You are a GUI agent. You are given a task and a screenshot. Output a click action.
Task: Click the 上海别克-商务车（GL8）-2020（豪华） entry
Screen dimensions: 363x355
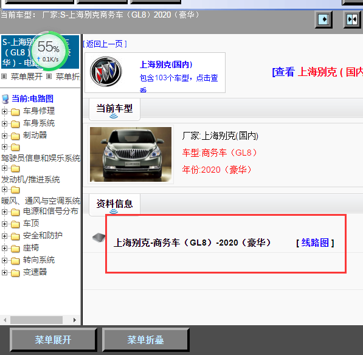tap(192, 243)
